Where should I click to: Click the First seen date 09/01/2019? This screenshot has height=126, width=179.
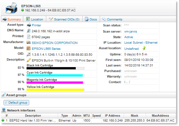tap(139, 60)
